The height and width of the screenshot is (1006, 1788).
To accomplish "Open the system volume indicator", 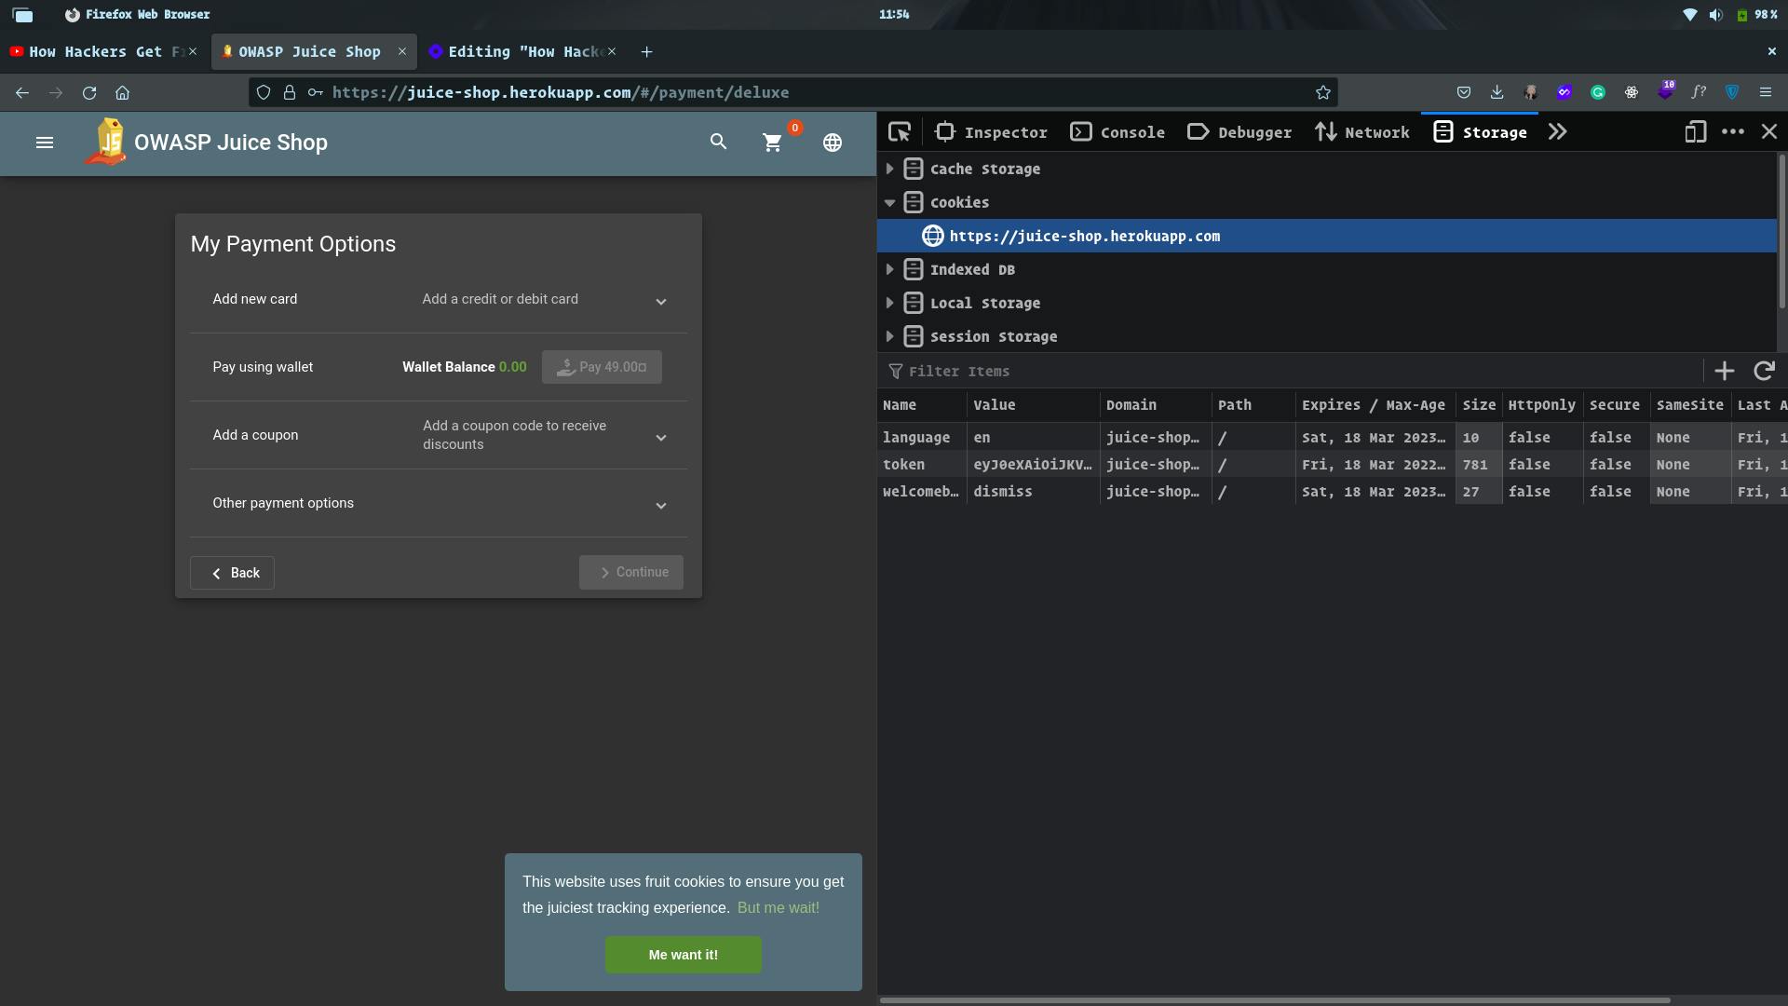I will click(x=1715, y=15).
